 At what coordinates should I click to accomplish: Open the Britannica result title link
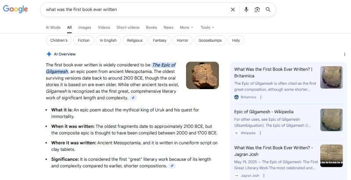[x=273, y=72]
